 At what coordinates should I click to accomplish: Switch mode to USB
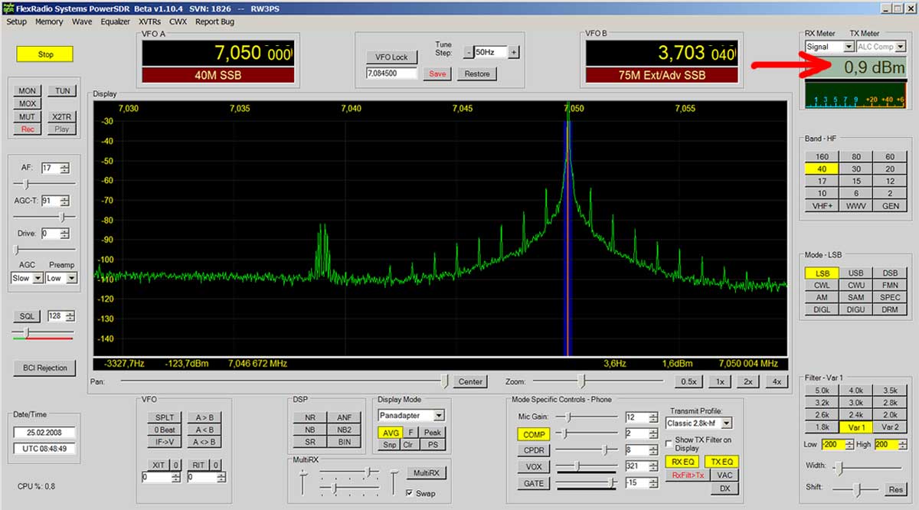pyautogui.click(x=856, y=273)
